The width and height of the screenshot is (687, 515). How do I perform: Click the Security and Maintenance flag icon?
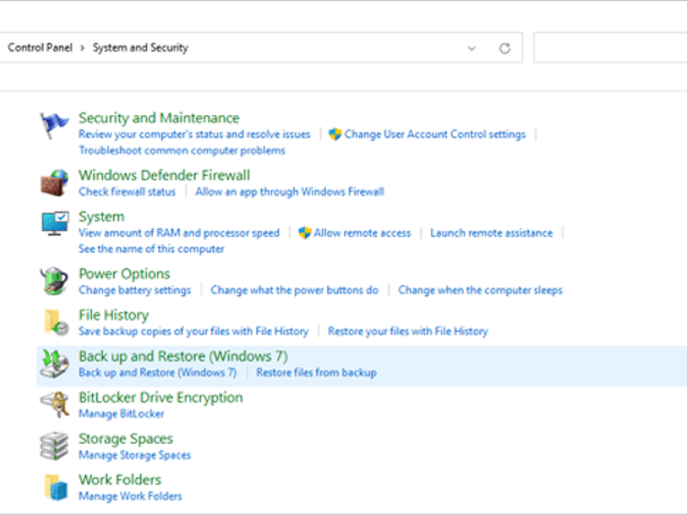click(54, 125)
